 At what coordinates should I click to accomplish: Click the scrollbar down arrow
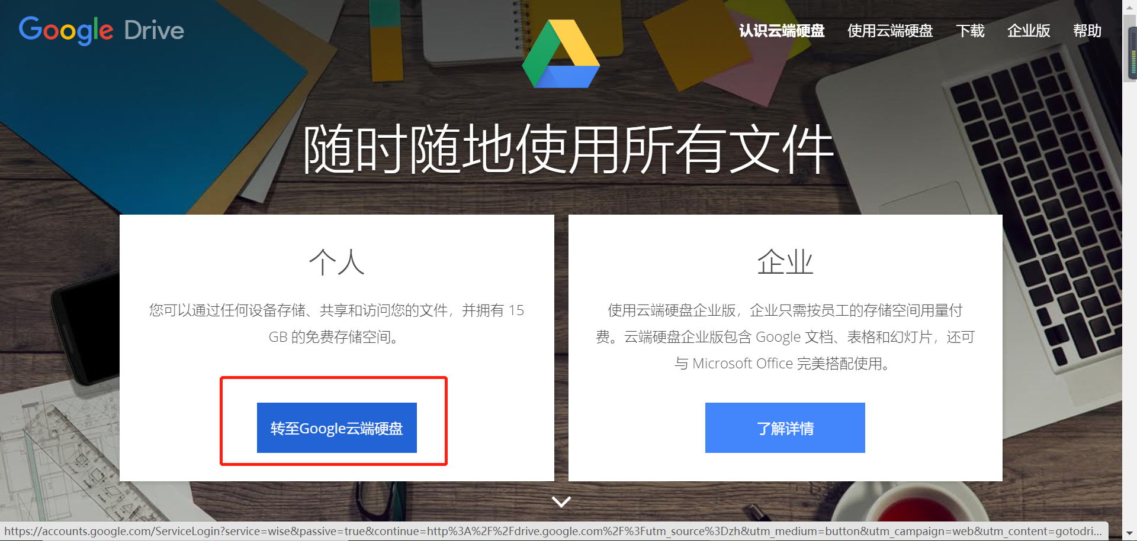point(1130,534)
